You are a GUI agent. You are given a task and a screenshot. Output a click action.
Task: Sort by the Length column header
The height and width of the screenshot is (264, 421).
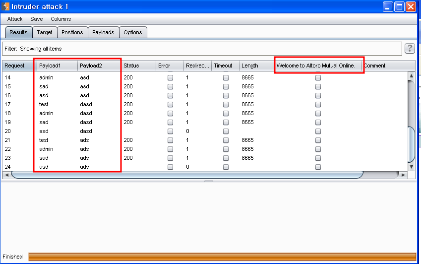point(257,66)
